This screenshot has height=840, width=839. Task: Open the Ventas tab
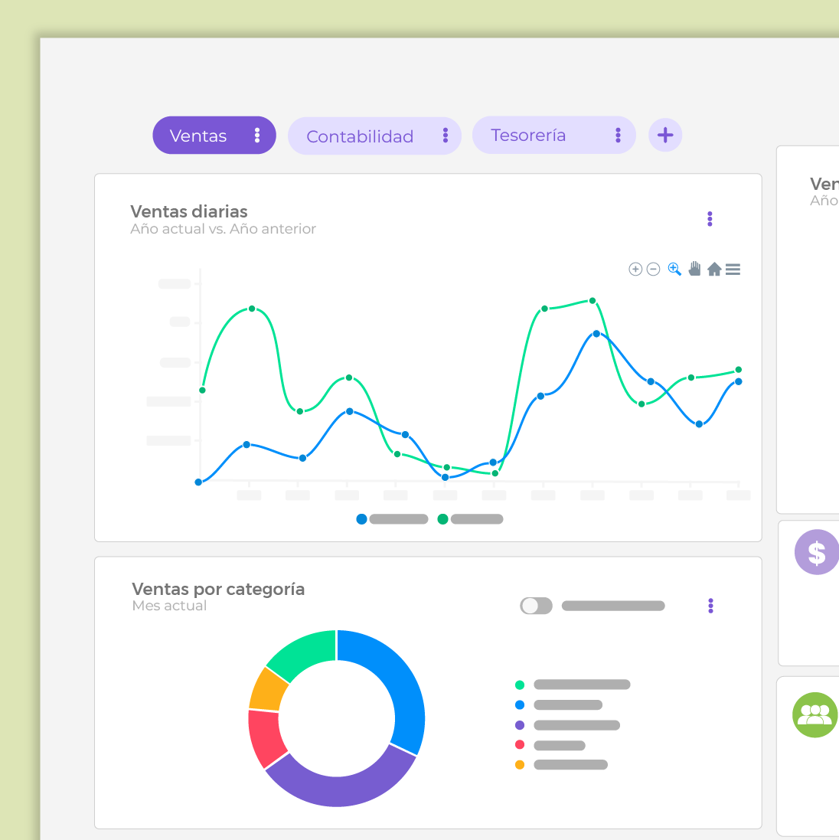[x=214, y=135]
